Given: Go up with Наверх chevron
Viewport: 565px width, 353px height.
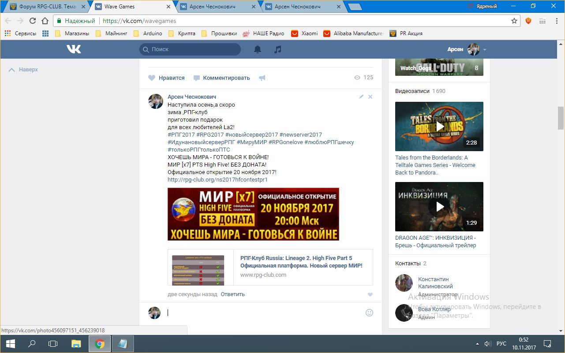Looking at the screenshot, I should click(11, 70).
